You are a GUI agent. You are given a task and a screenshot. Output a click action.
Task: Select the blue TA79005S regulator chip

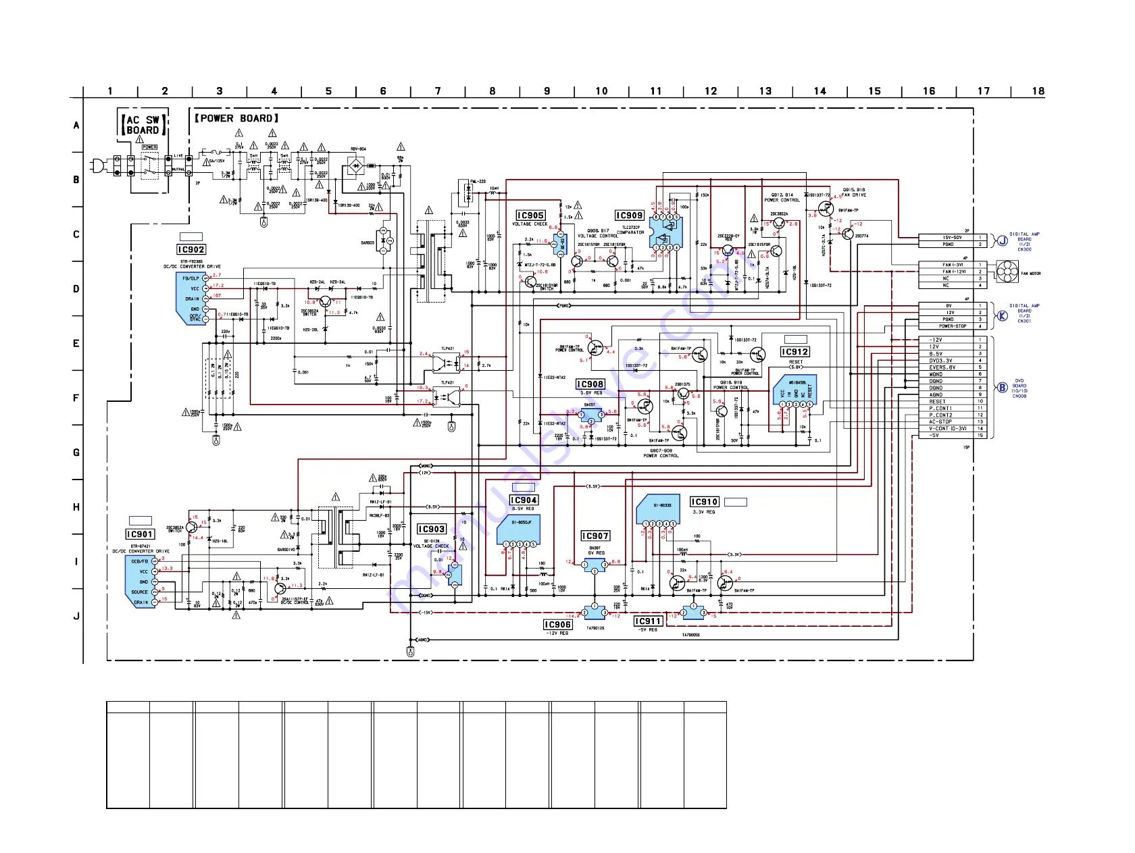693,613
